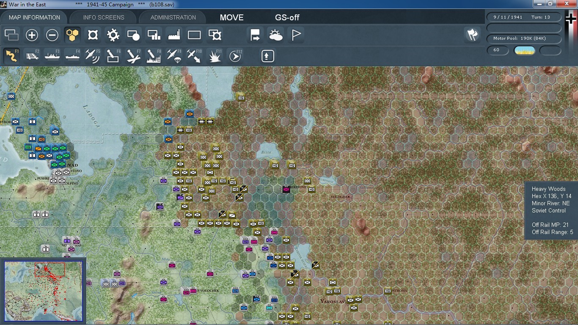The width and height of the screenshot is (578, 325).
Task: Switch to the ADMINISTRATION tab
Action: (173, 17)
